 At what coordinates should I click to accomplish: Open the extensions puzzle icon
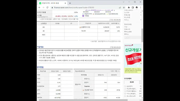click(129, 7)
